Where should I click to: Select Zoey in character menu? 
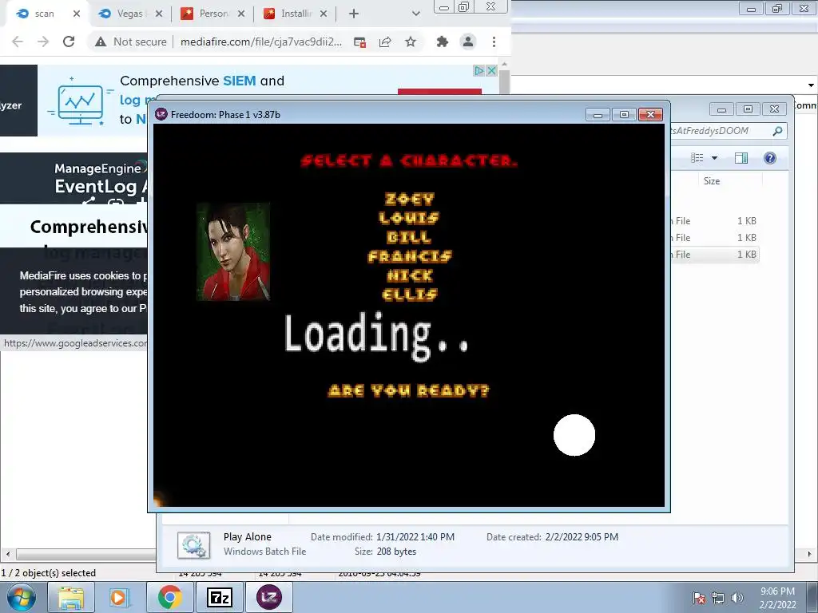(x=410, y=199)
